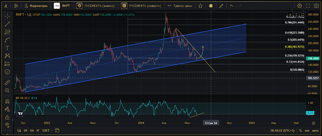Select the ruler measure tool

coord(7,82)
